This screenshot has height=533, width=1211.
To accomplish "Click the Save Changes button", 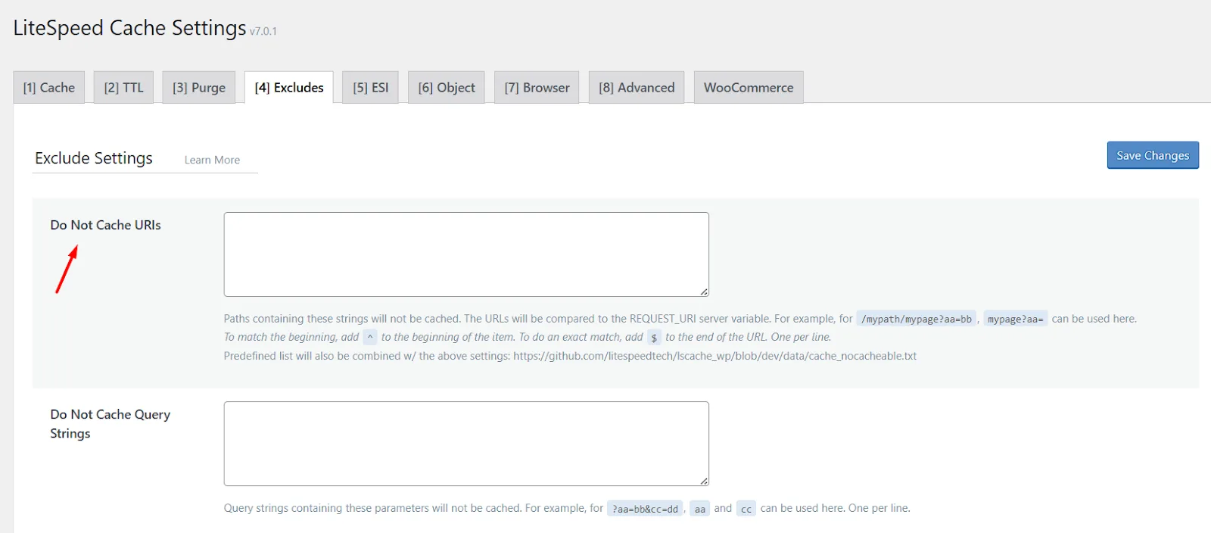I will coord(1153,155).
